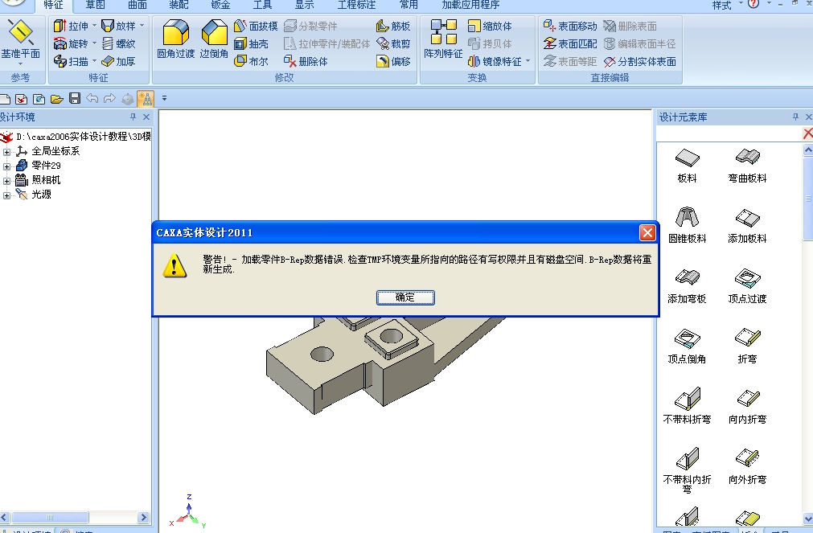Viewport: 813px width, 533px height.
Task: Expand the 全局坐标系 tree node
Action: (x=6, y=152)
